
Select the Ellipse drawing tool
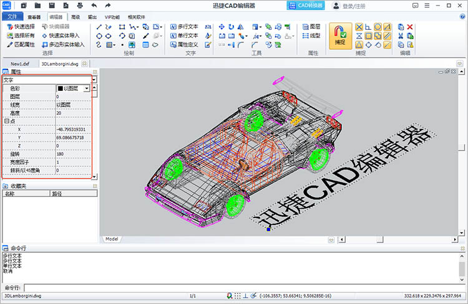coord(109,36)
